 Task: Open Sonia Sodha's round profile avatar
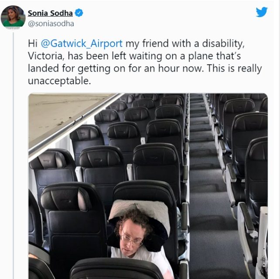(x=13, y=17)
